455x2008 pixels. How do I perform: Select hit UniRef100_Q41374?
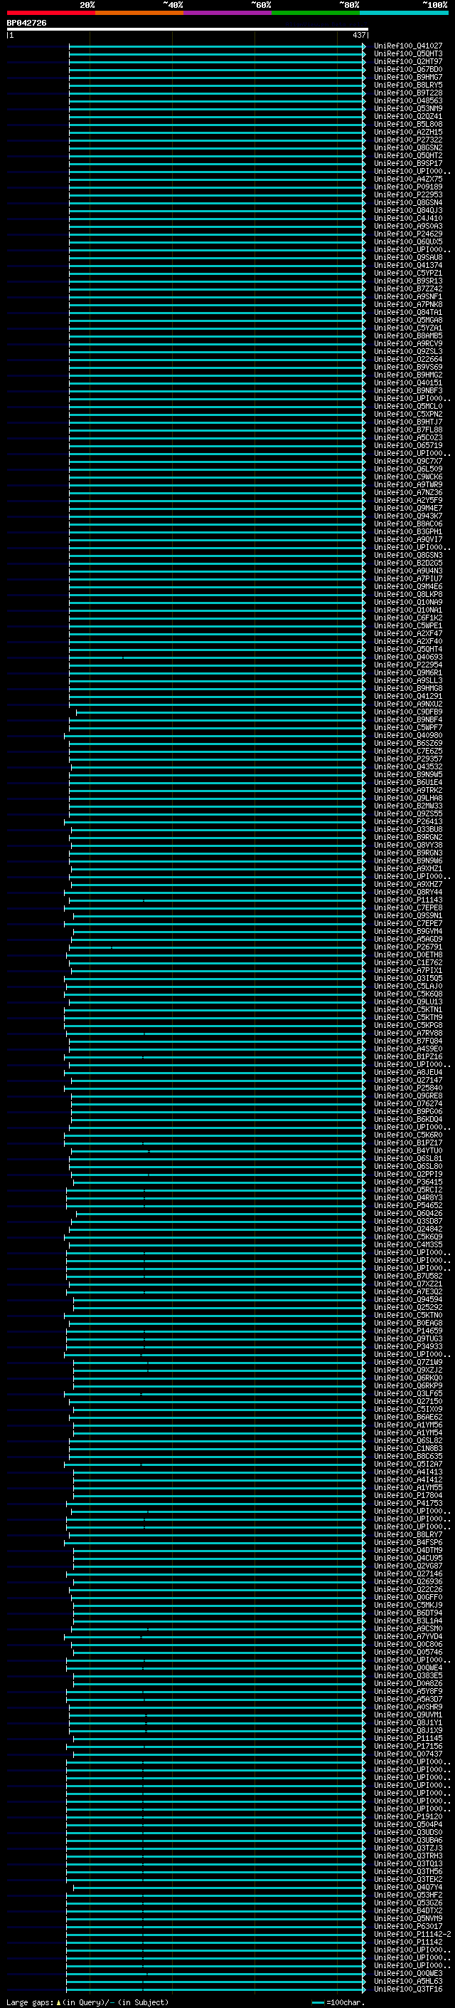(407, 265)
